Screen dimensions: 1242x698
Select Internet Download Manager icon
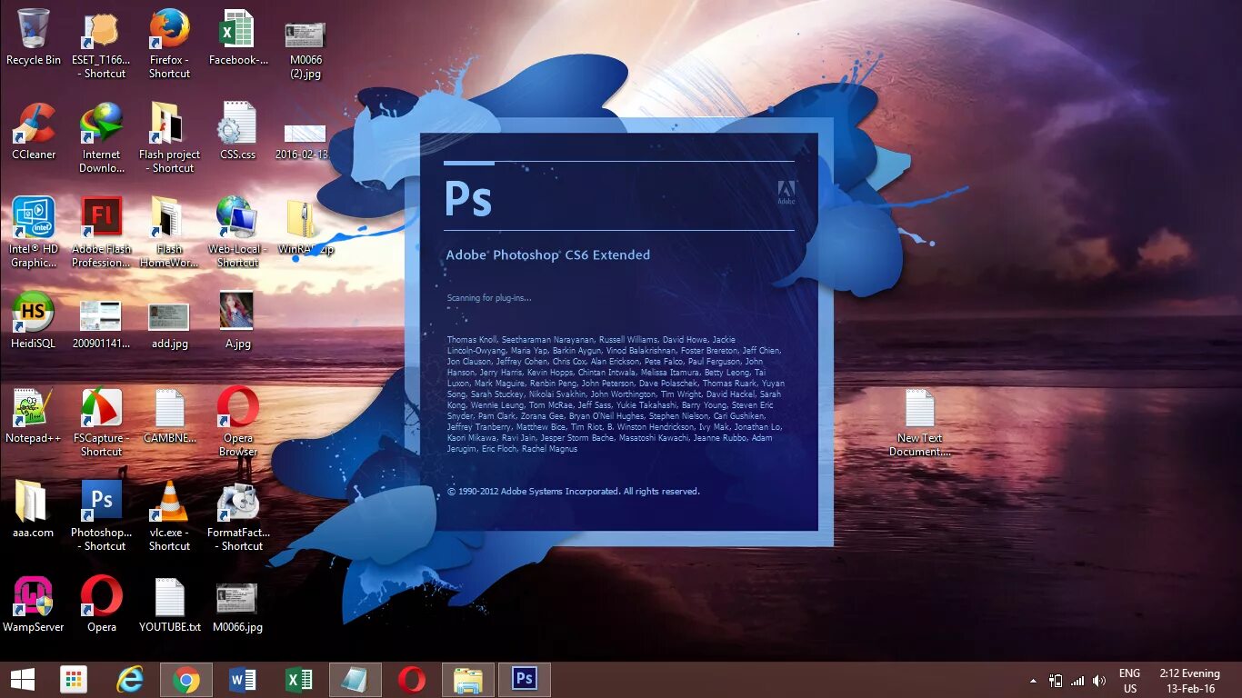click(101, 123)
